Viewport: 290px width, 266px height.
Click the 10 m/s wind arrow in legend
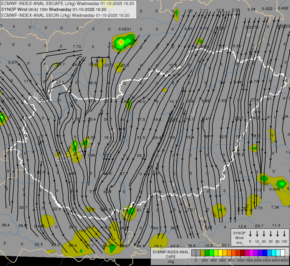coord(257,234)
